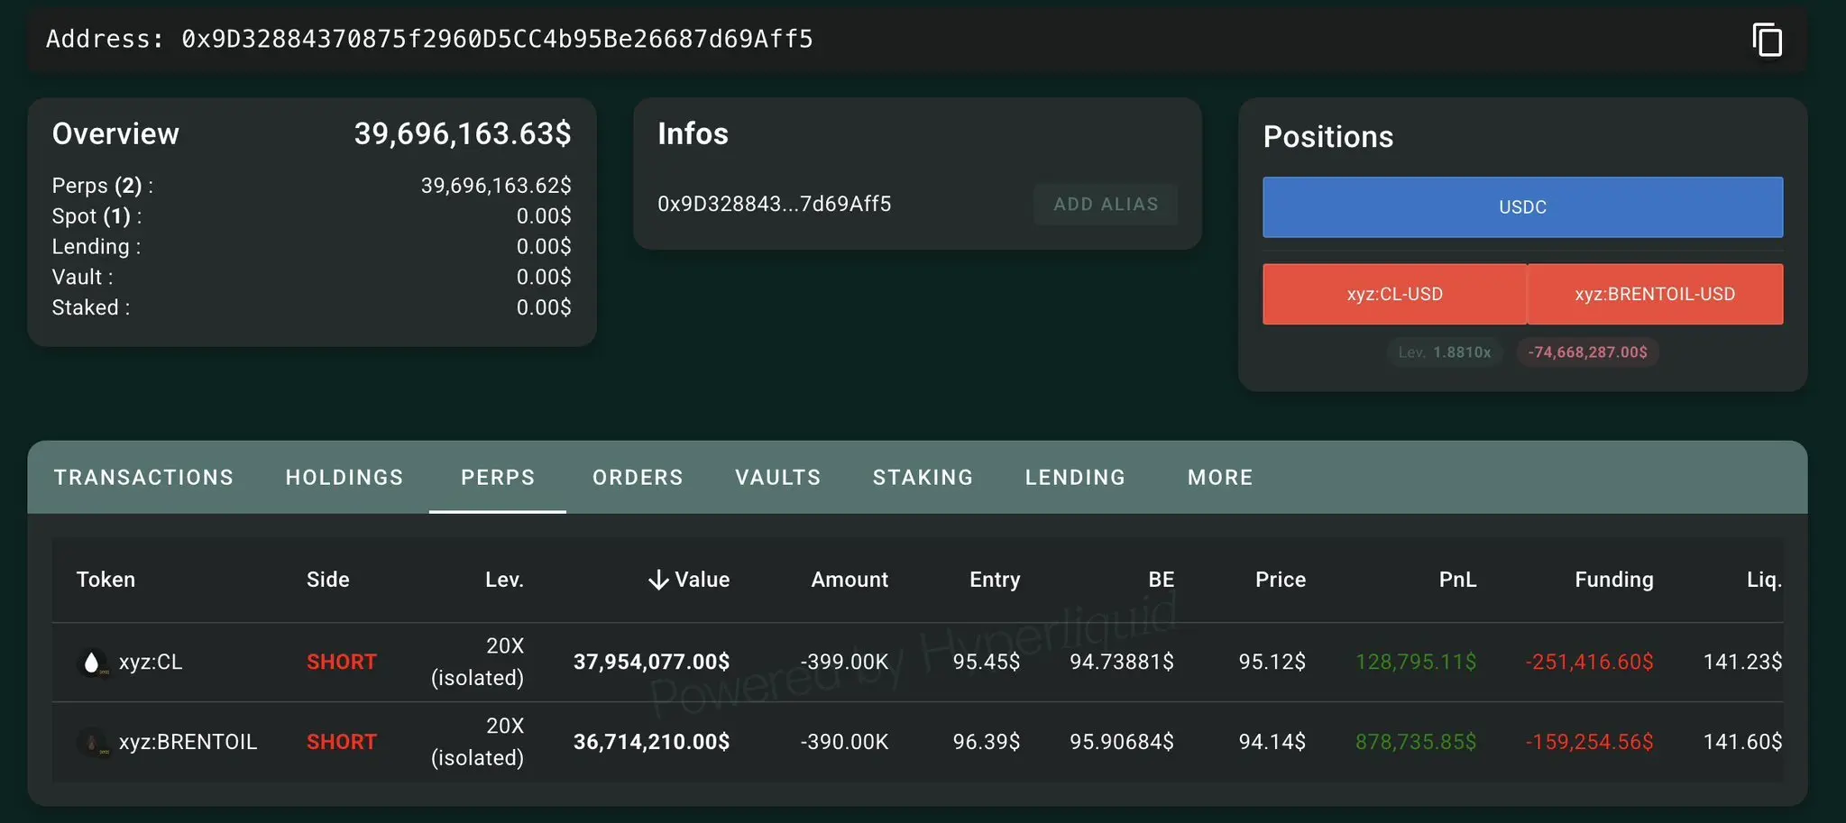Select the red xyz:BRENTOIL-USD position bar
Image resolution: width=1846 pixels, height=823 pixels.
[x=1655, y=294]
